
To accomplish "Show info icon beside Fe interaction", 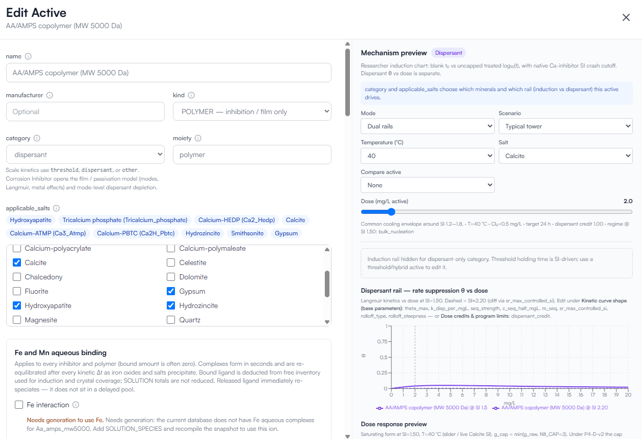I will click(x=76, y=405).
